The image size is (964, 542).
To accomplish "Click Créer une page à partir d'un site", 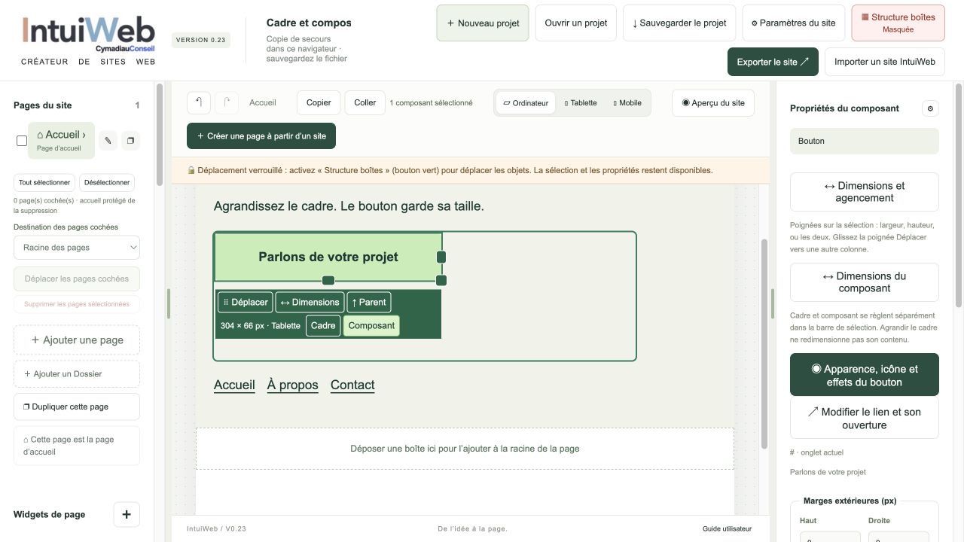I will [x=261, y=136].
